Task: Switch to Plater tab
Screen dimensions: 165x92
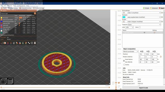Action: (x=4, y=8)
